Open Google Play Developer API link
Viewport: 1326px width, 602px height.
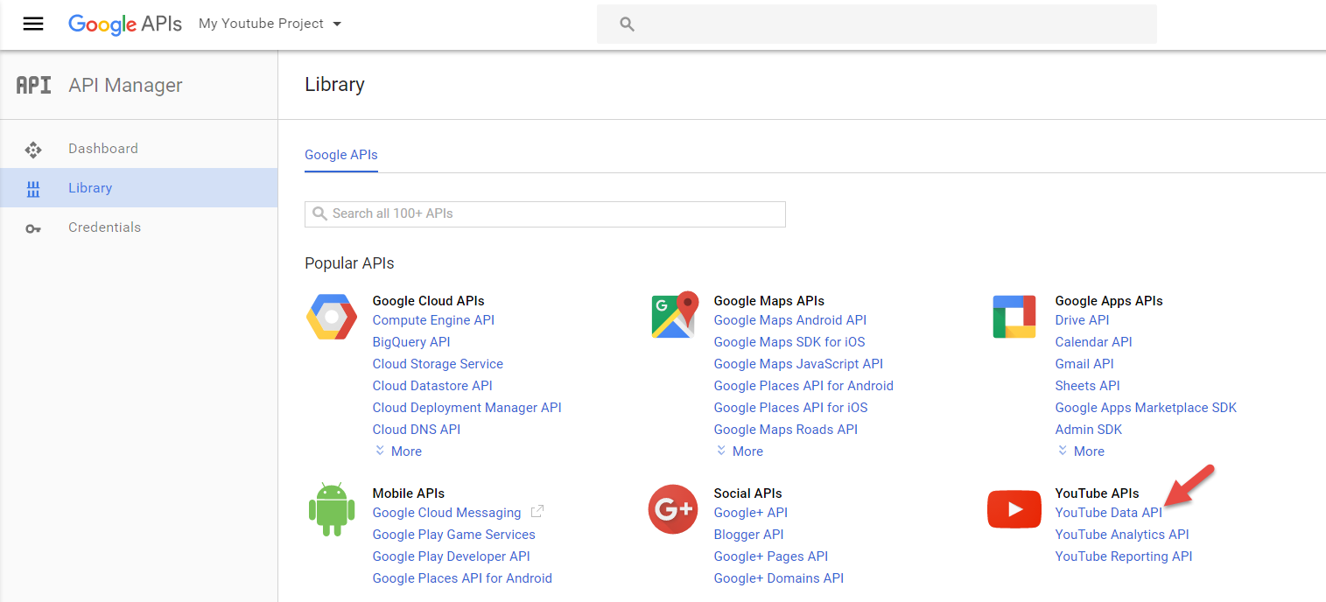[x=452, y=556]
